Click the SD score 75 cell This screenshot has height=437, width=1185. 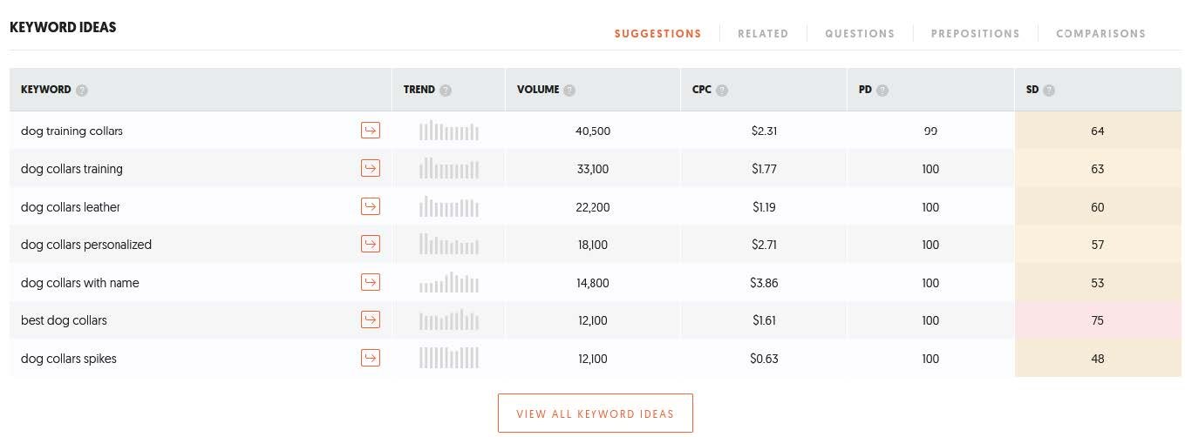coord(1097,320)
